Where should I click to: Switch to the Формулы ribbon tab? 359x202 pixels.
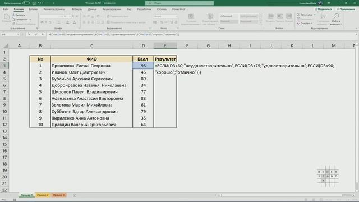(x=77, y=10)
